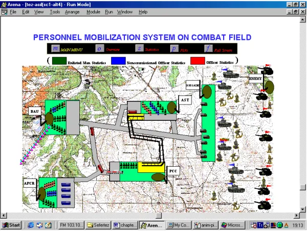Click the olive oval at BAU station
The width and height of the screenshot is (307, 232).
coord(49,118)
